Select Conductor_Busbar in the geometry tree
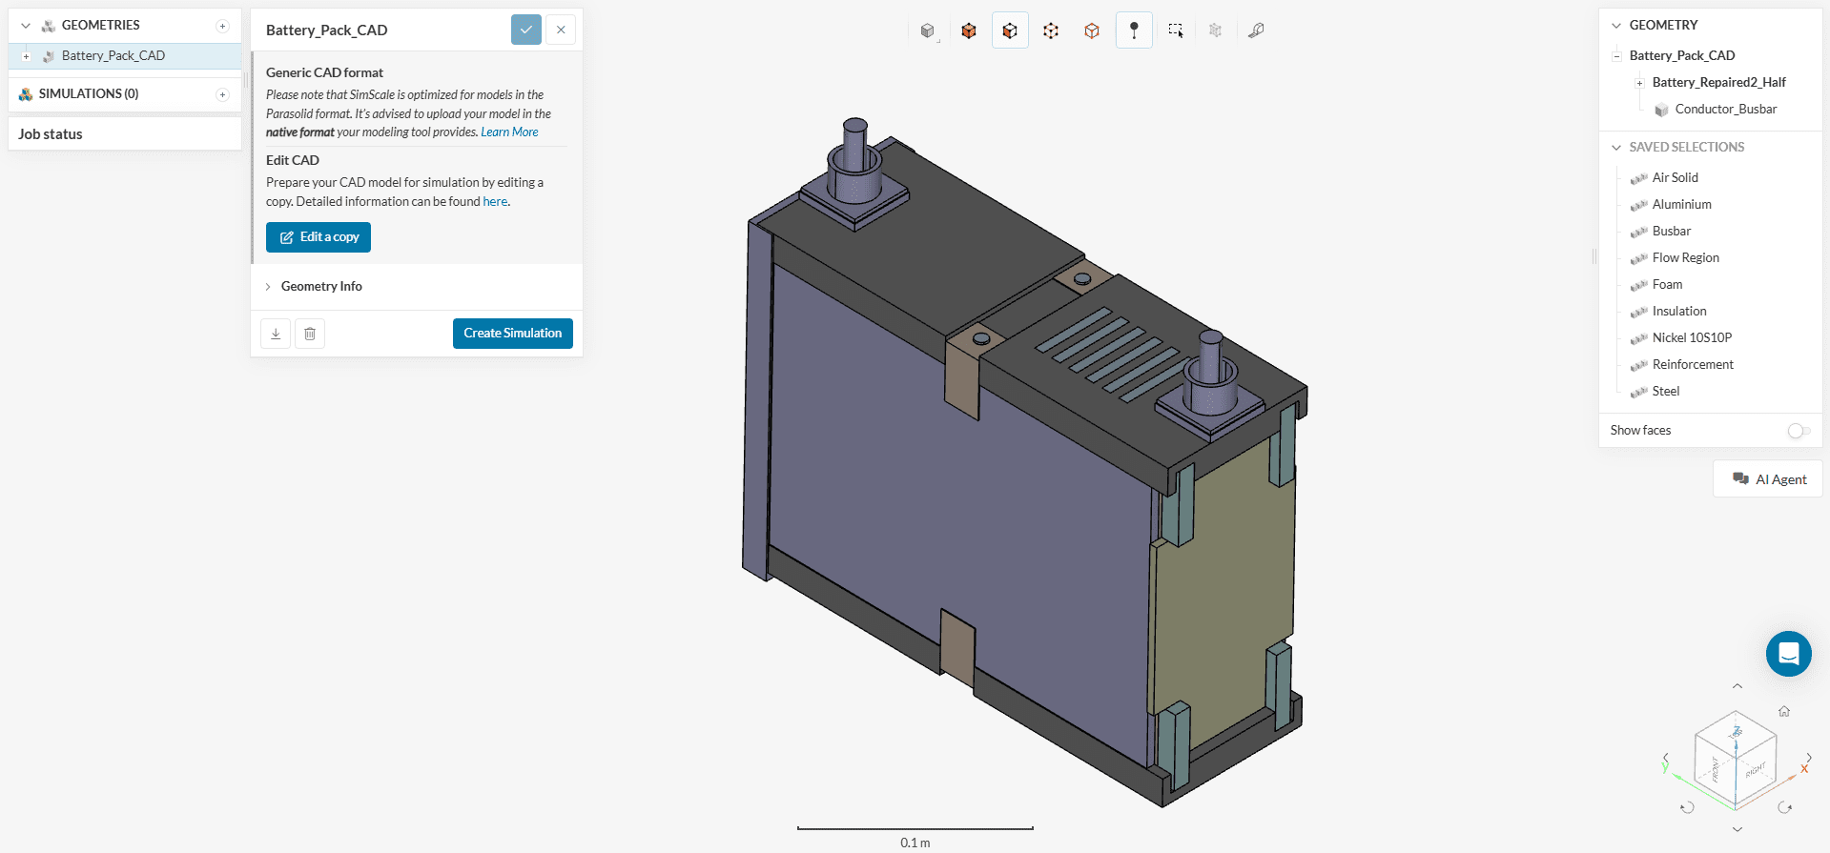The height and width of the screenshot is (853, 1830). (1725, 110)
